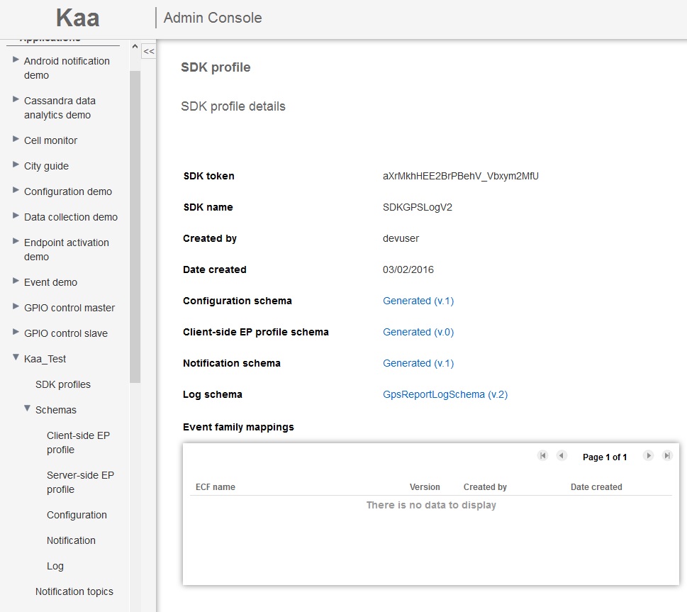Go to last page of event family mappings
This screenshot has height=612, width=687.
[x=667, y=456]
